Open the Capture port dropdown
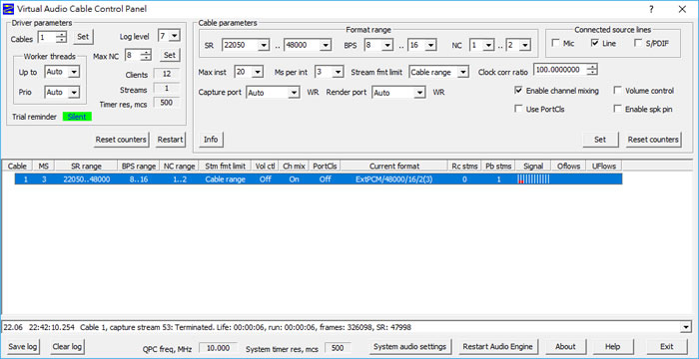Image resolution: width=699 pixels, height=359 pixels. tap(294, 93)
